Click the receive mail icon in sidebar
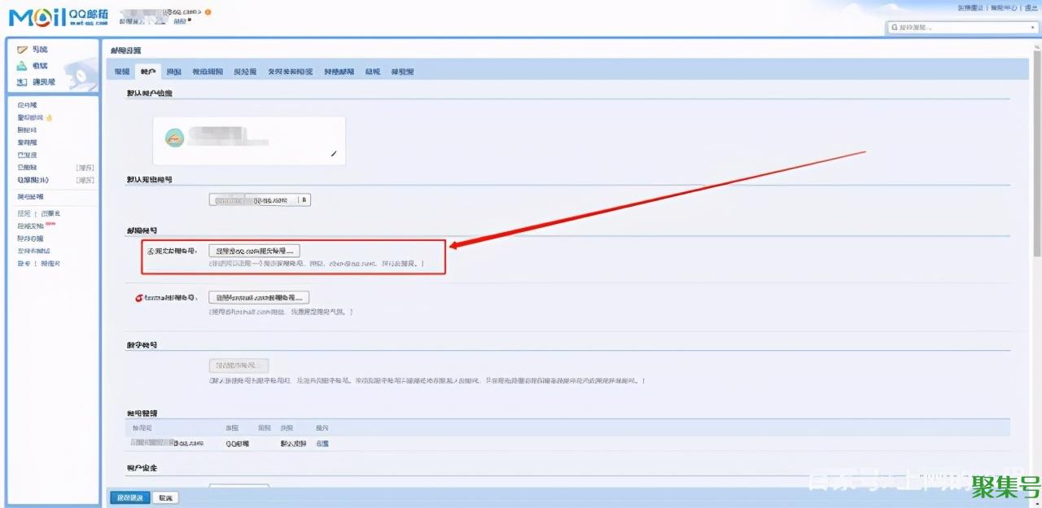This screenshot has width=1042, height=508. coord(23,66)
